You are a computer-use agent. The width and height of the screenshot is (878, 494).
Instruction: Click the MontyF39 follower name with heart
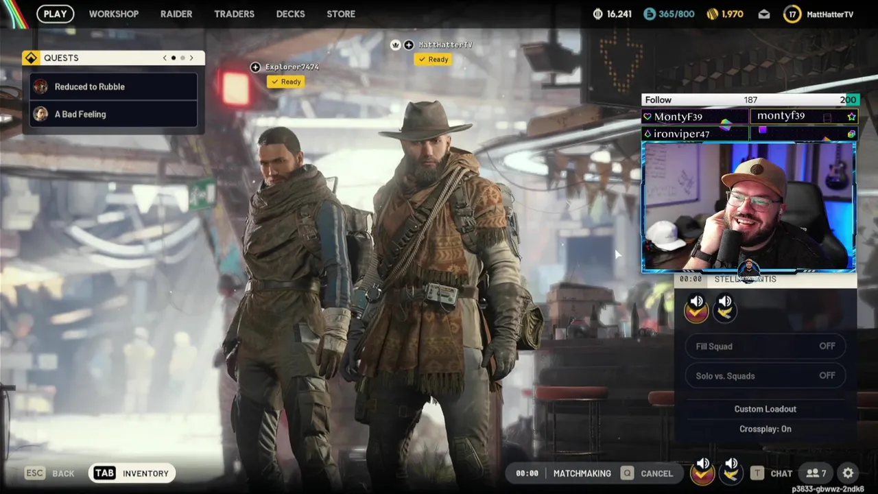tap(695, 117)
